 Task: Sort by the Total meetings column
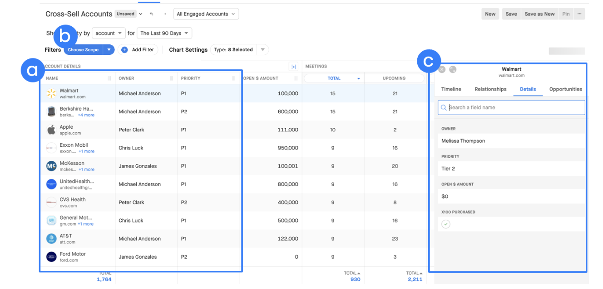[x=334, y=78]
